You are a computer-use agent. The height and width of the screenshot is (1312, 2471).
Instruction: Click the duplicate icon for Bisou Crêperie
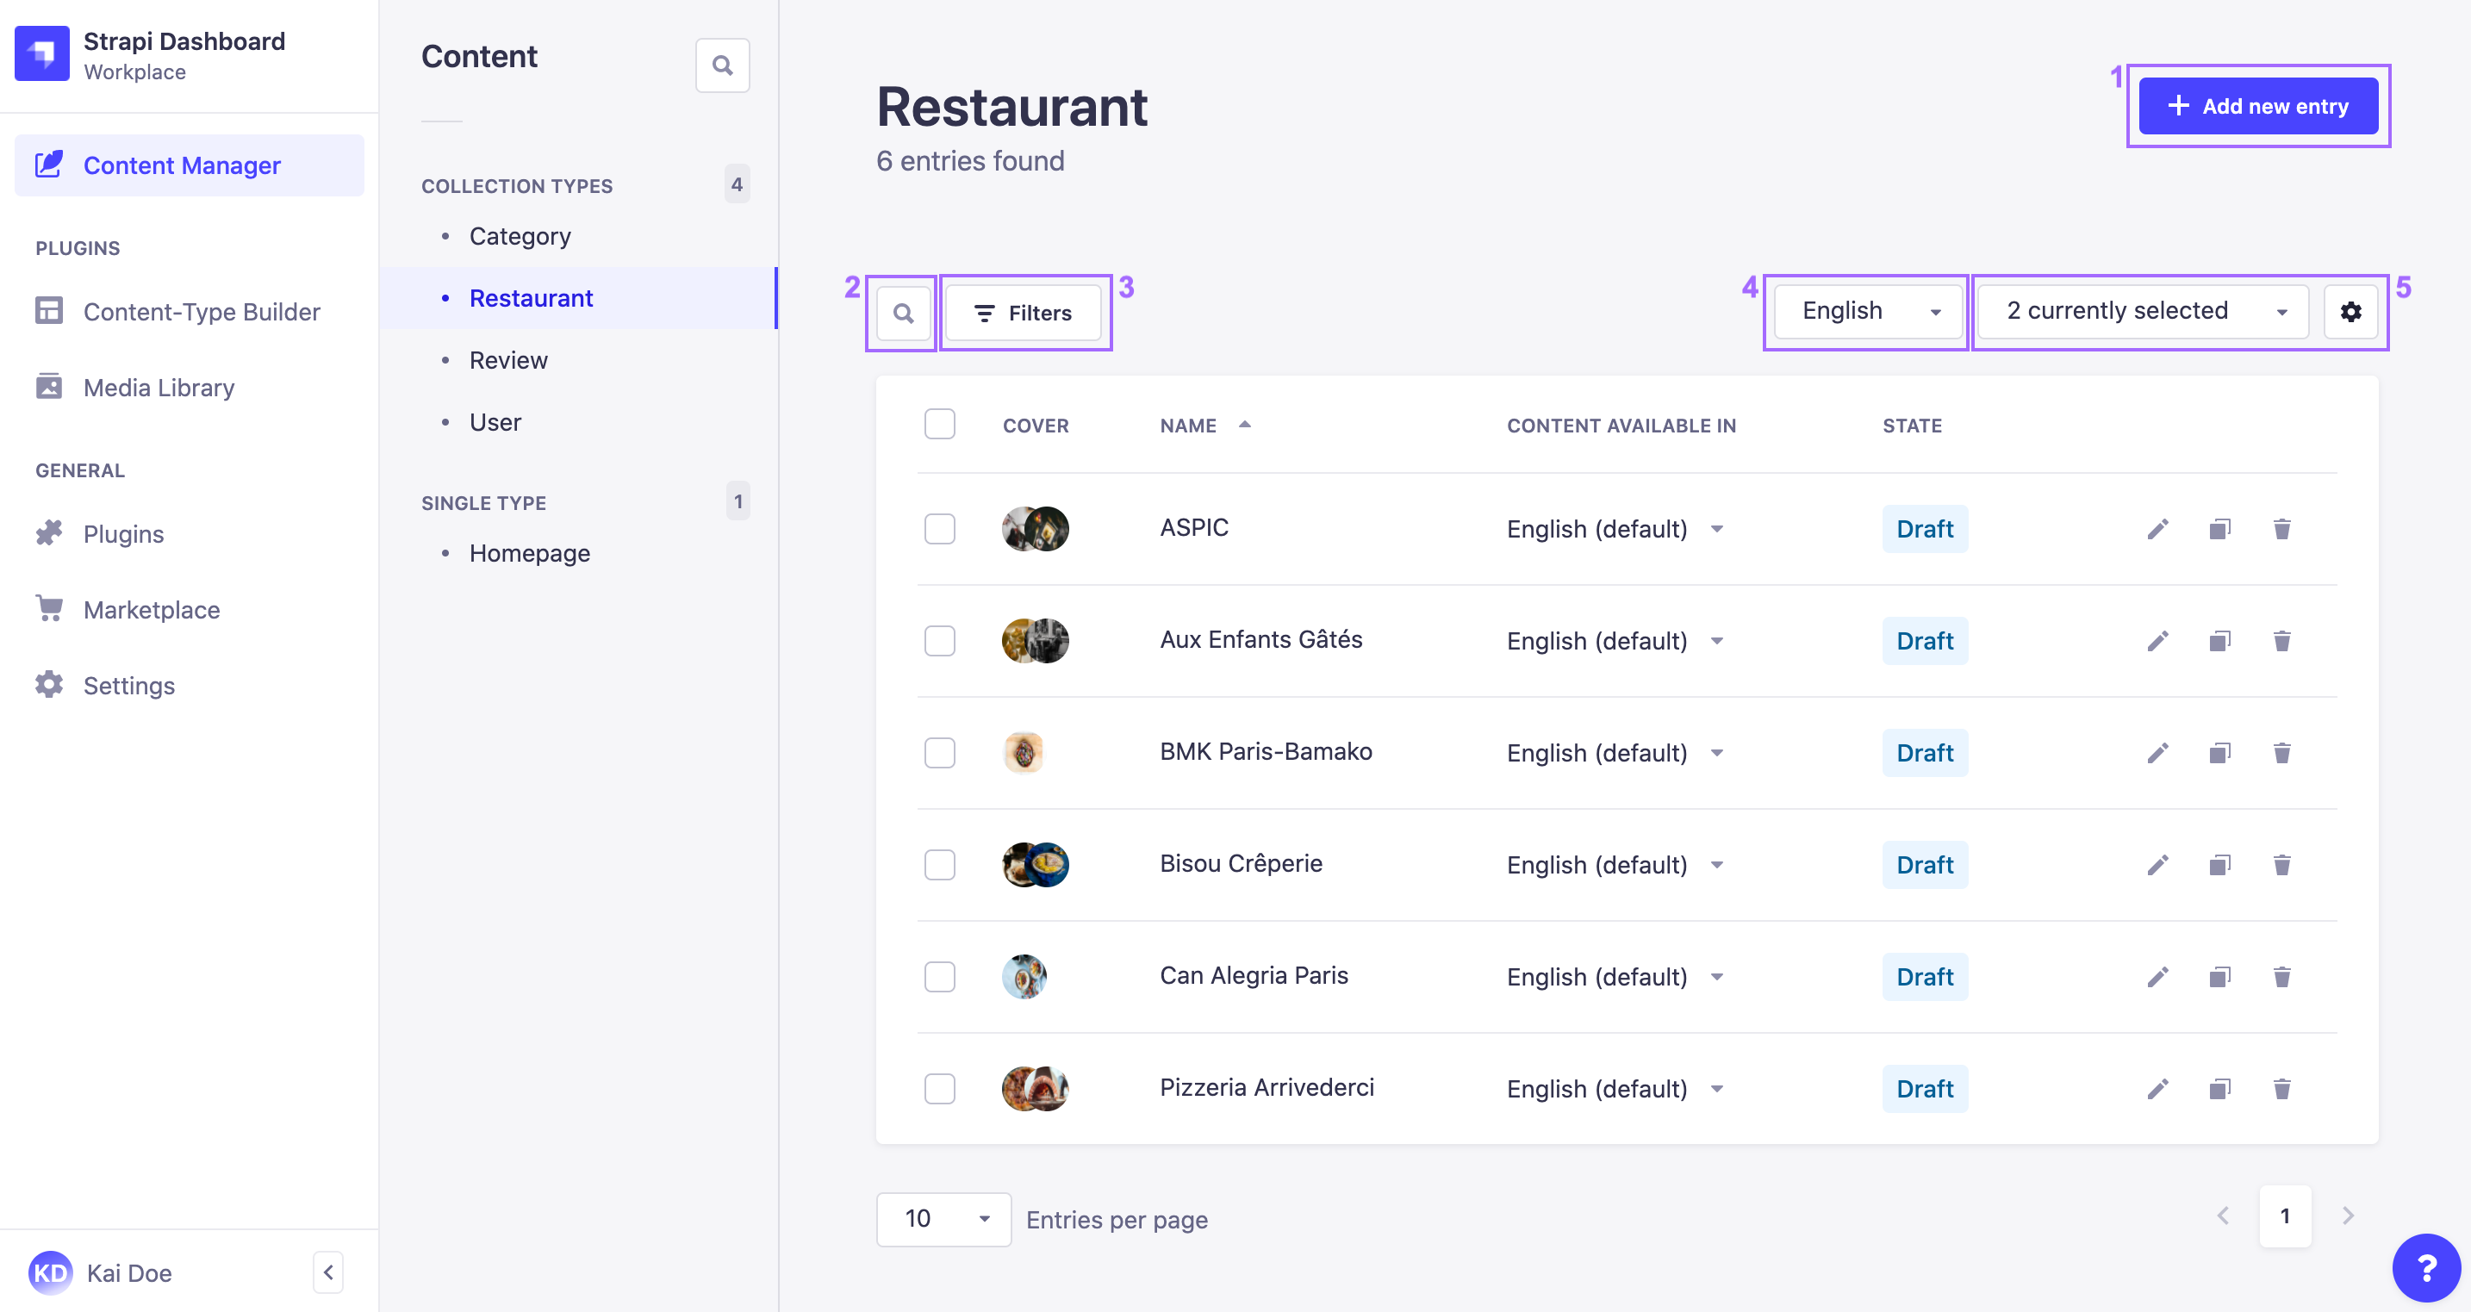click(x=2219, y=864)
